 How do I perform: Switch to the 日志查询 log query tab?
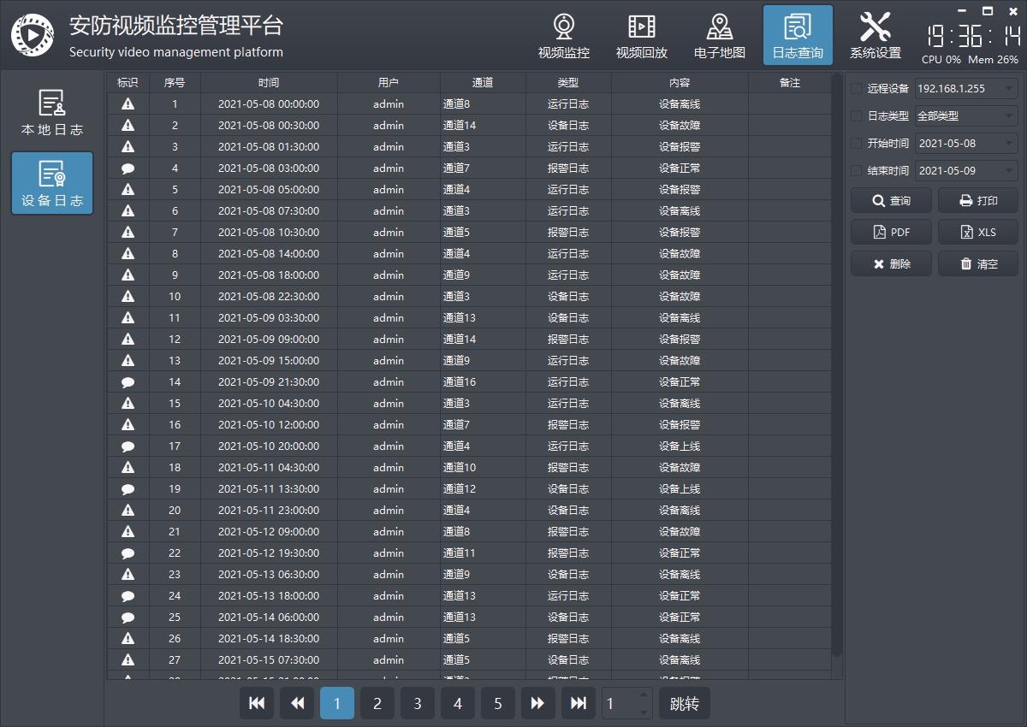click(x=798, y=36)
